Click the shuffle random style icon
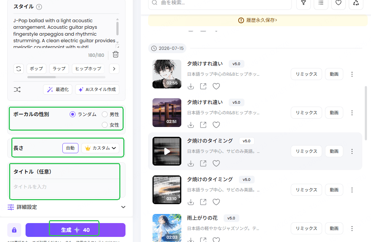Screen dimensions: 371x242 (x=17, y=90)
